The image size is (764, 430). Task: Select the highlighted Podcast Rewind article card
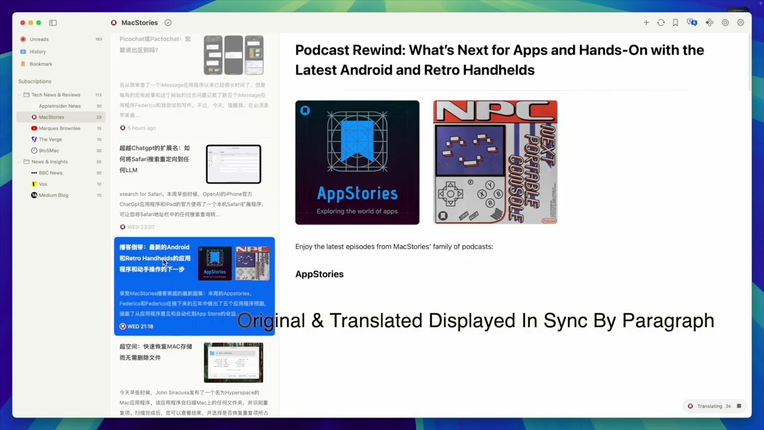pyautogui.click(x=194, y=286)
